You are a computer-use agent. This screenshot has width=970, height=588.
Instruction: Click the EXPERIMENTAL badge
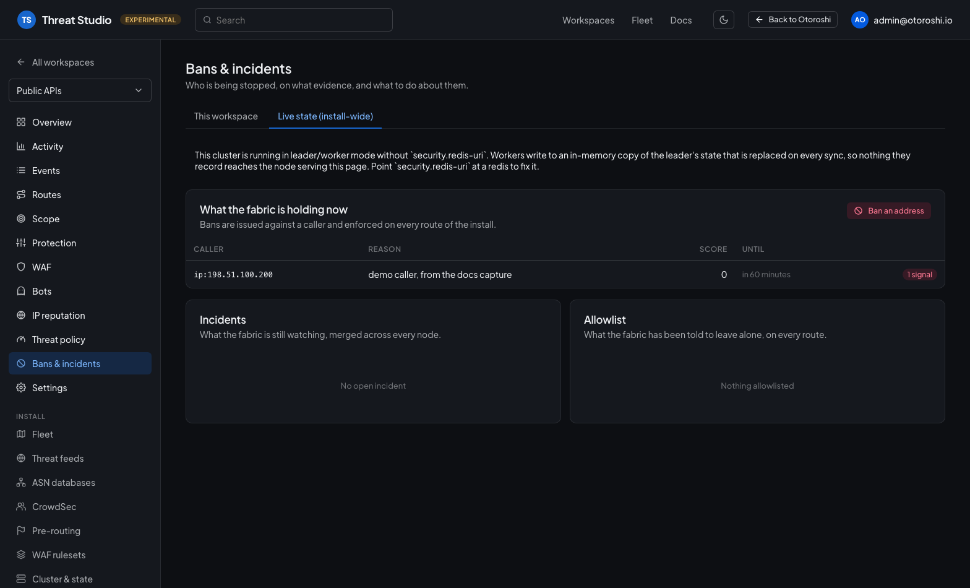pos(150,20)
